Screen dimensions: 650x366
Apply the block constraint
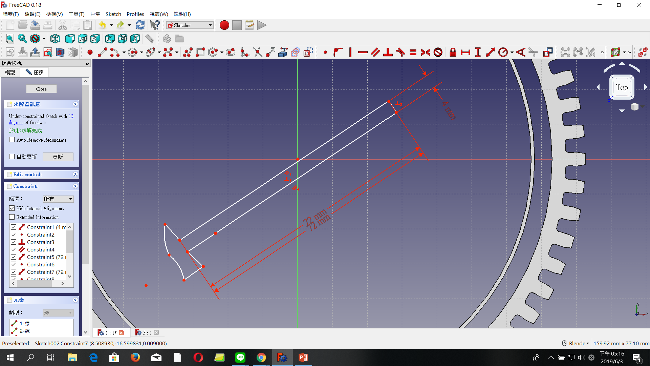pos(438,52)
